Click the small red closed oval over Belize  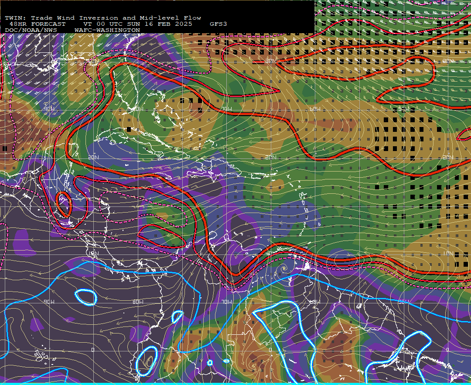pos(64,204)
